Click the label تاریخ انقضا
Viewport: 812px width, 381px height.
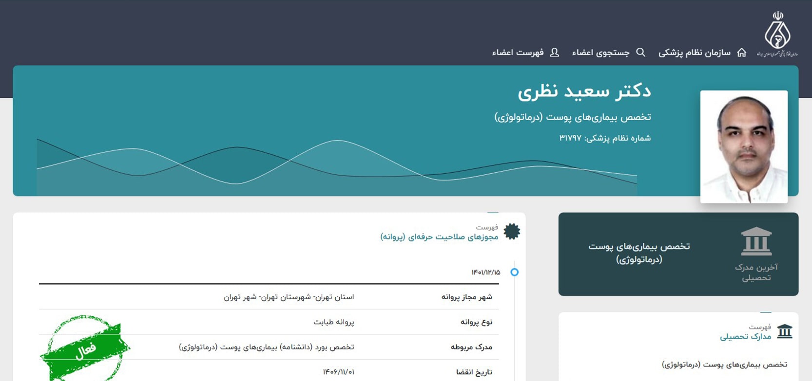coord(474,372)
